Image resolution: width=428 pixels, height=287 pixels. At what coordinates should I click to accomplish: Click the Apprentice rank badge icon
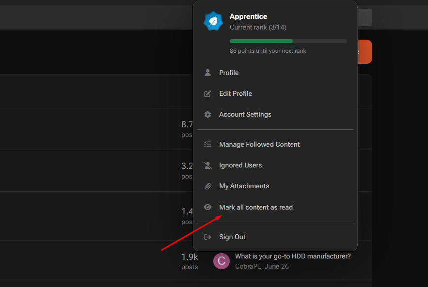213,21
